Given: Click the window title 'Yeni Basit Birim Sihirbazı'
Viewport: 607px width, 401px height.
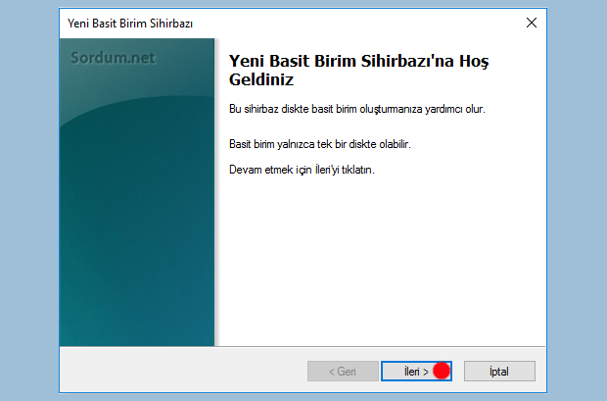Looking at the screenshot, I should (x=130, y=24).
